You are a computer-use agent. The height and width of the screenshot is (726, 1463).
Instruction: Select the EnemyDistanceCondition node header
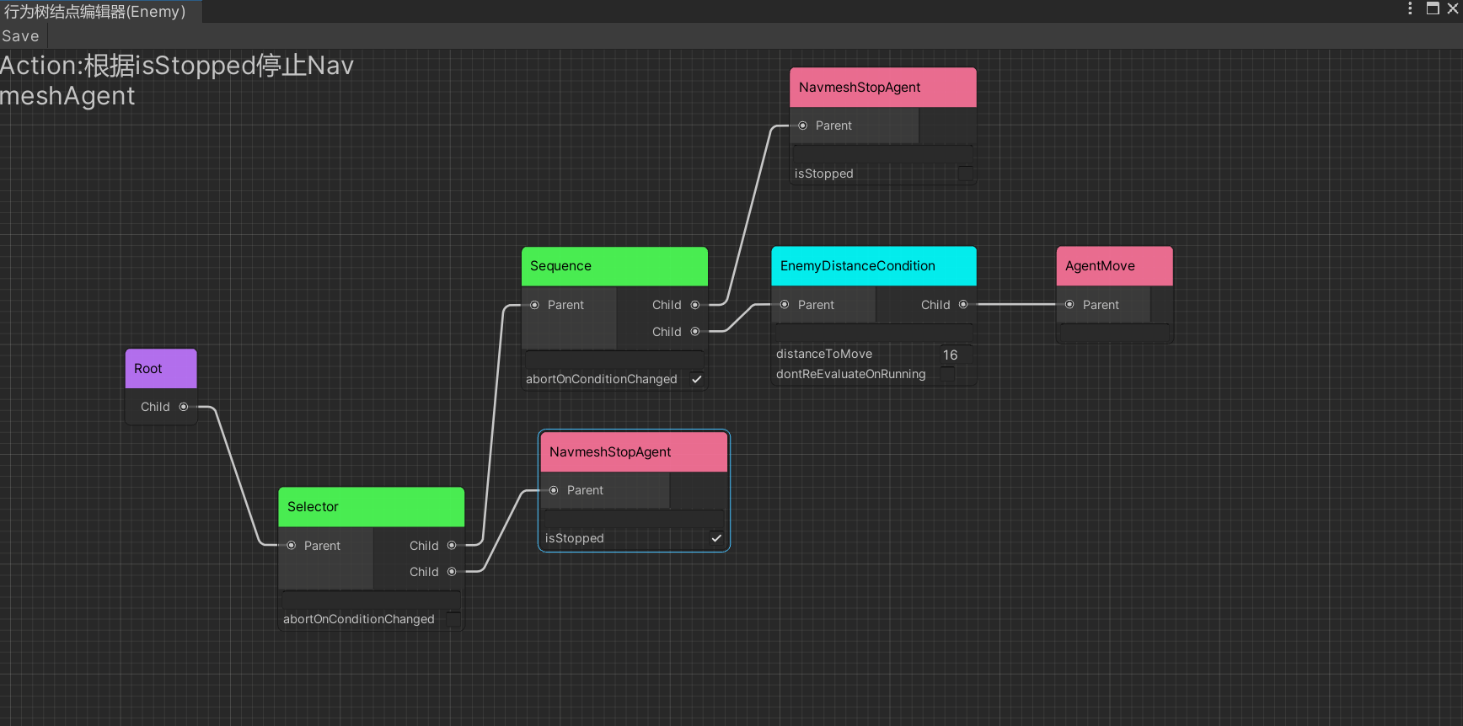[874, 266]
